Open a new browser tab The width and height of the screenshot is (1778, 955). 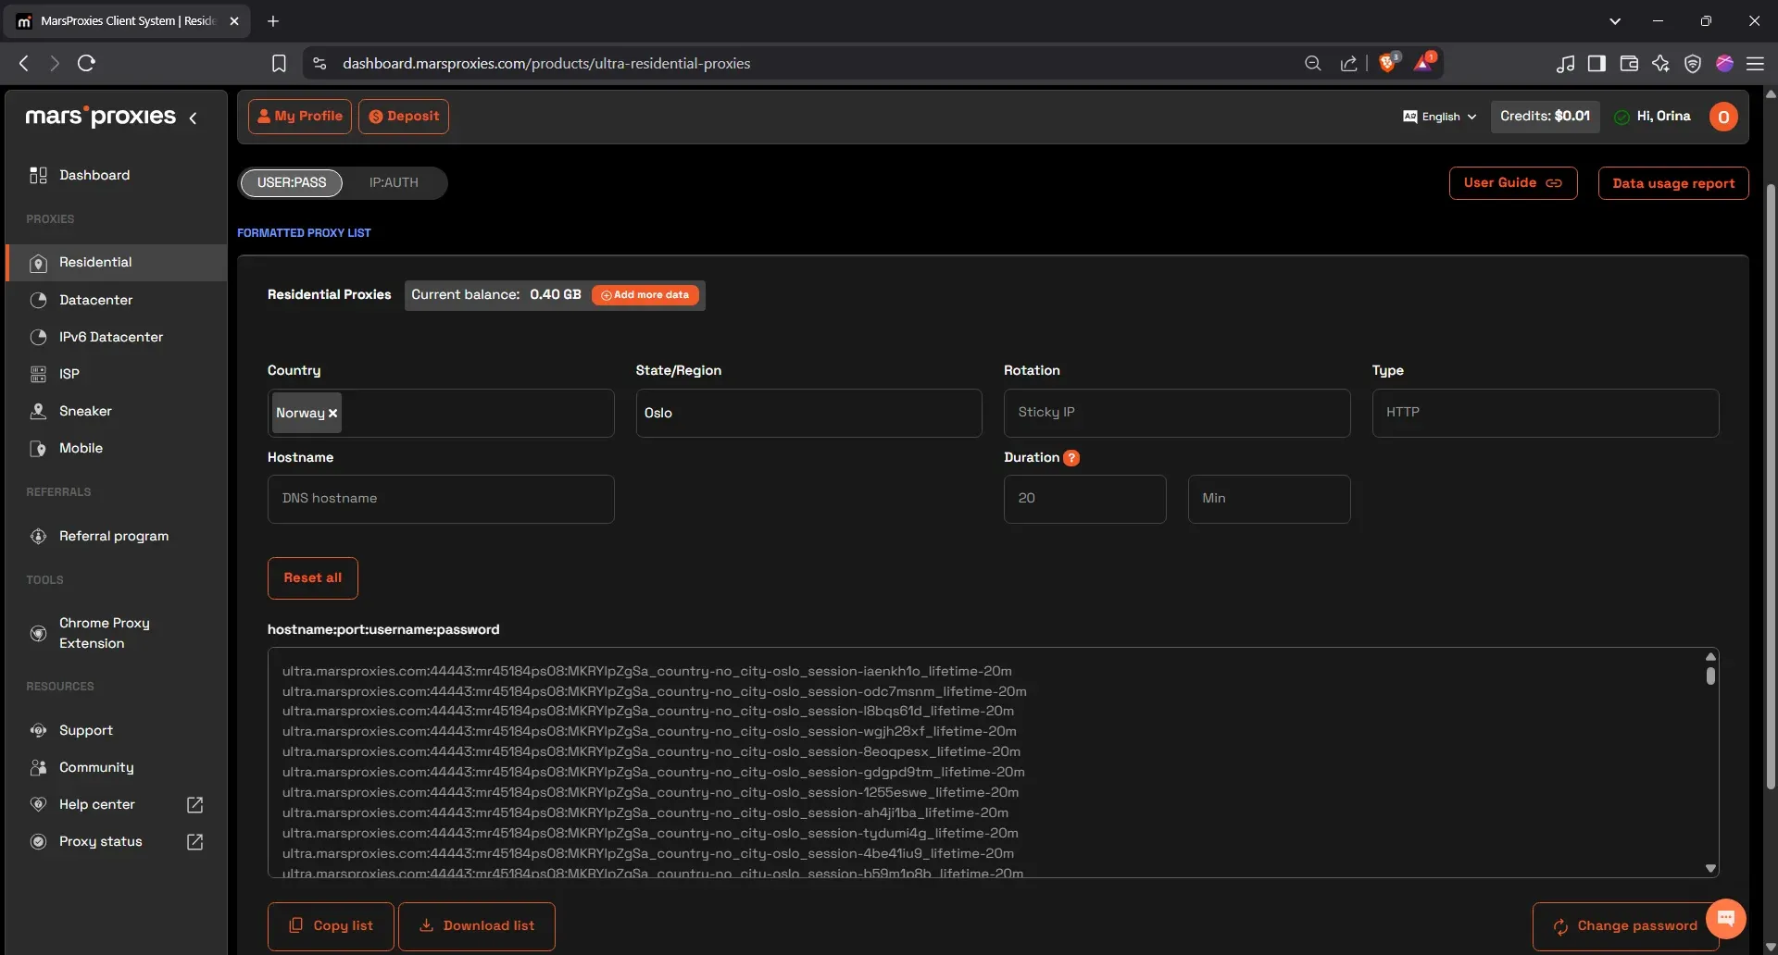pos(273,20)
